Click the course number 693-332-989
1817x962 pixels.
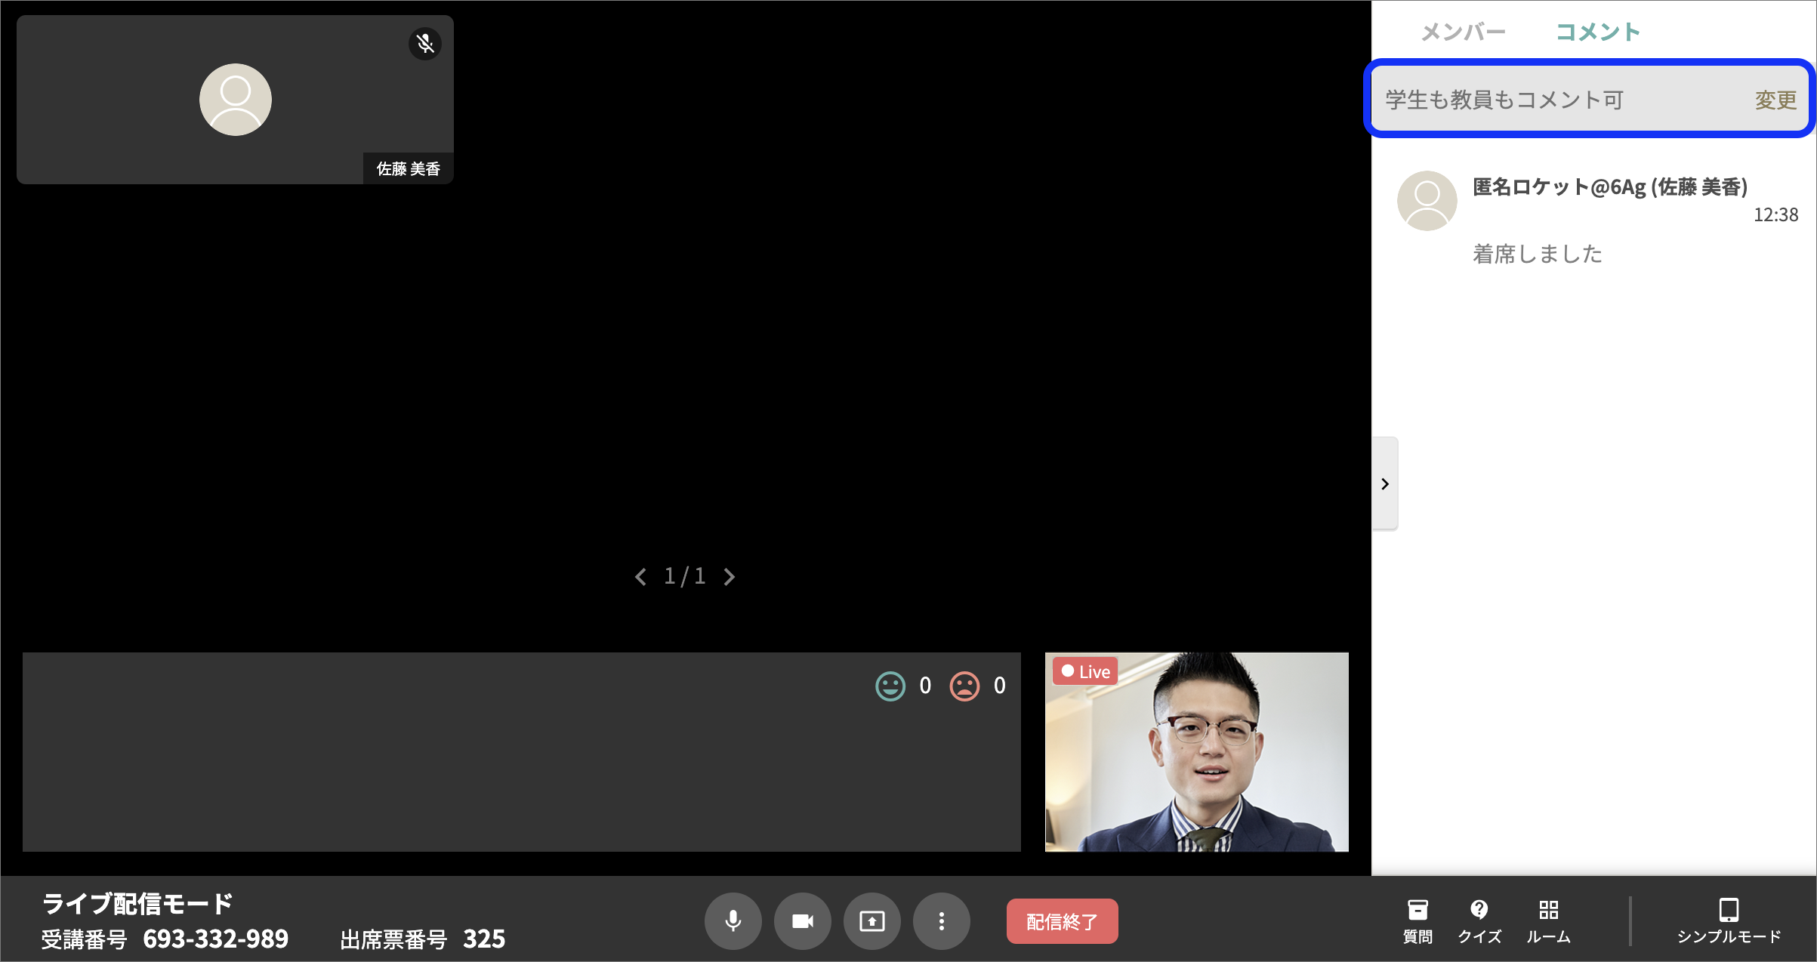[216, 939]
